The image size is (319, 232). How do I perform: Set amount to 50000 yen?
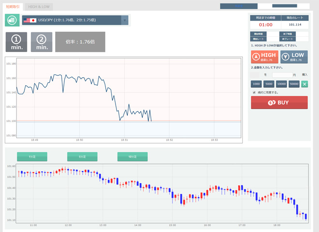294,84
